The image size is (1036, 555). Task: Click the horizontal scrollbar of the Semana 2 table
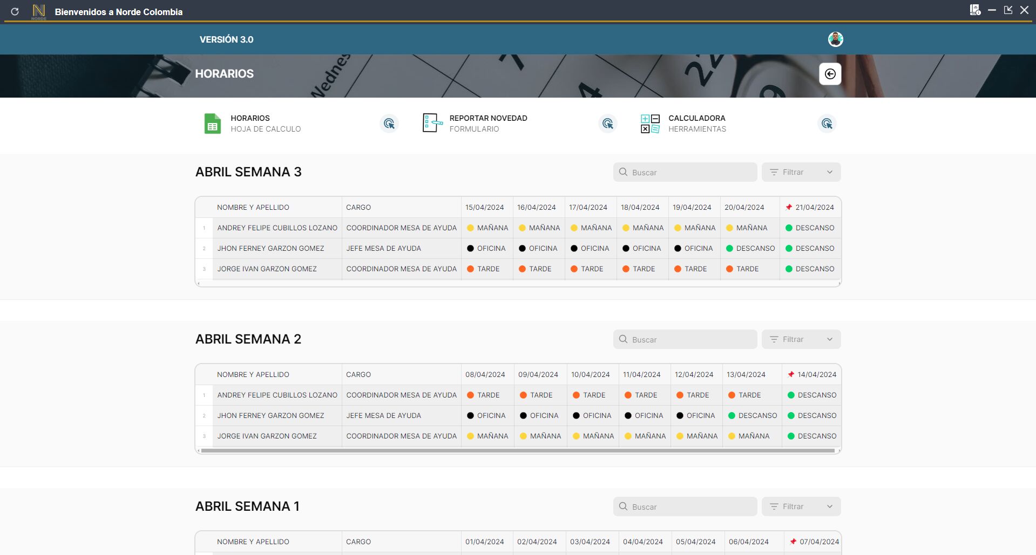(518, 450)
